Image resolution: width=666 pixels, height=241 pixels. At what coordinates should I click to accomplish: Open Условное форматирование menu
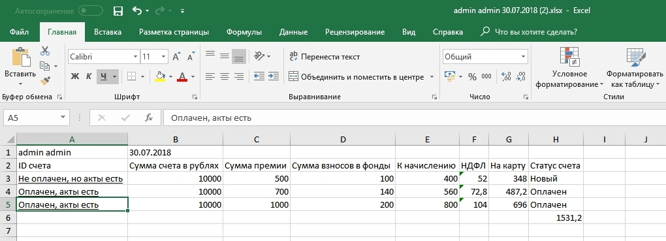[x=569, y=67]
